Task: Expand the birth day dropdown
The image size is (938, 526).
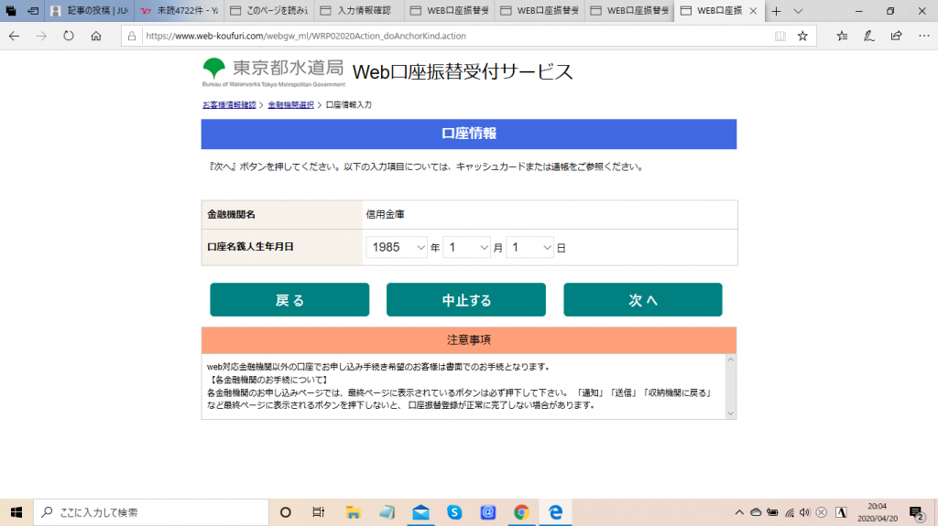Action: coord(530,247)
